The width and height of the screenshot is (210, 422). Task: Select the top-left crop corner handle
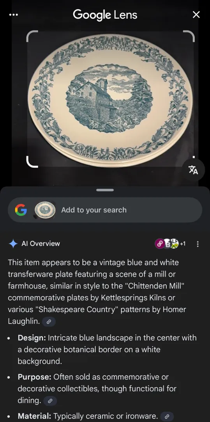click(x=32, y=36)
